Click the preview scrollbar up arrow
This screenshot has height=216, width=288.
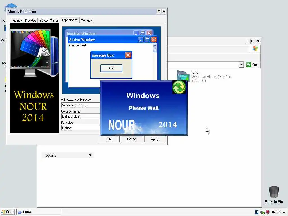155,46
